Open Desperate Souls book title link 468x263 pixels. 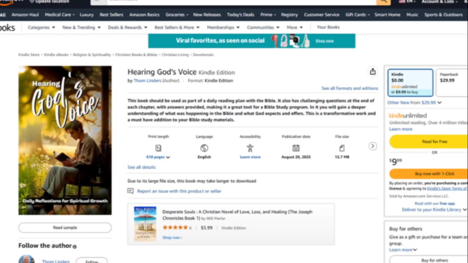click(237, 214)
